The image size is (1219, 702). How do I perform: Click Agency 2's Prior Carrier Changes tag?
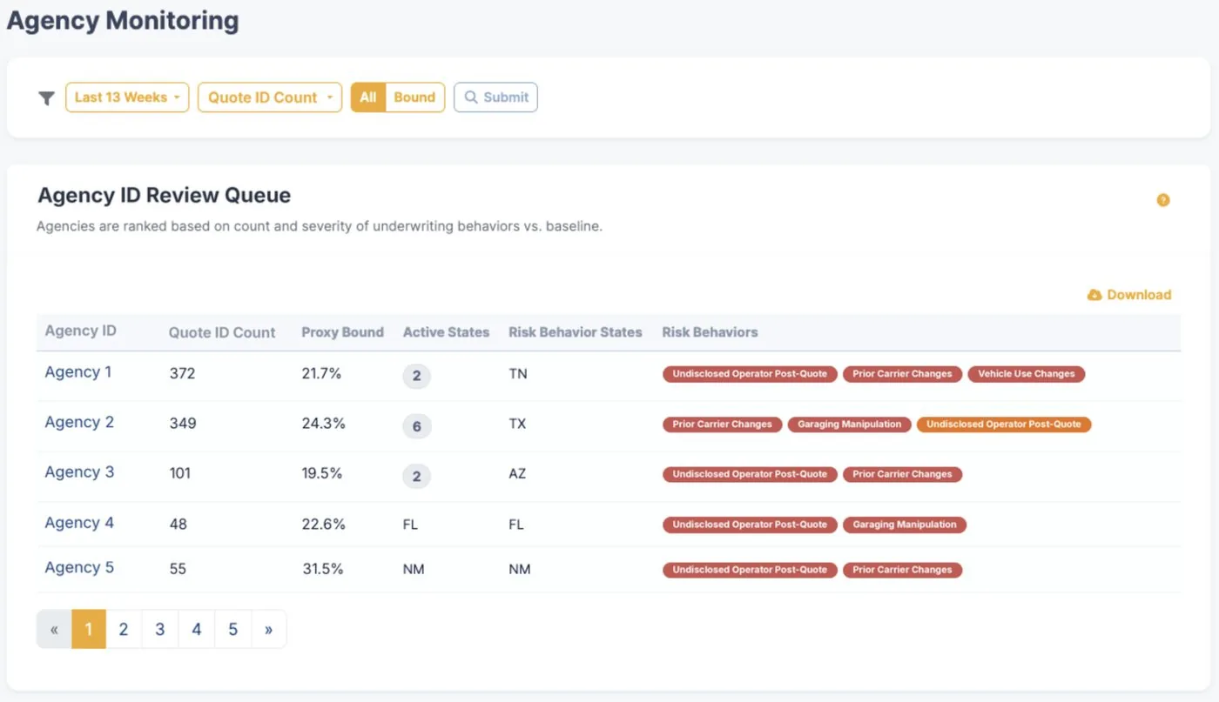pyautogui.click(x=722, y=425)
